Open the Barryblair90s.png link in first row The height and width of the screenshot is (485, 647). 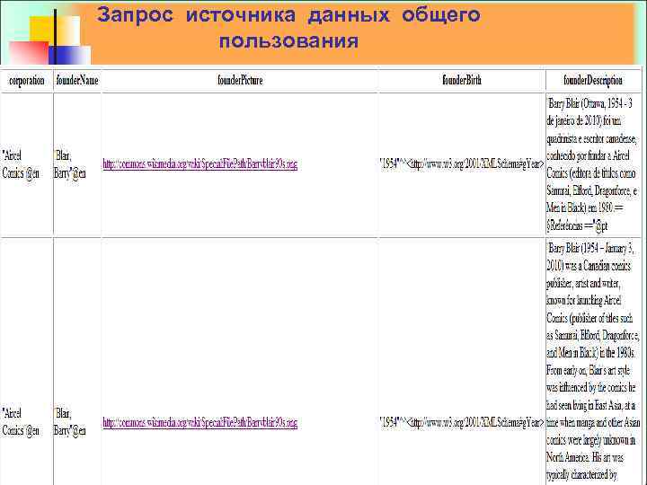pos(199,164)
